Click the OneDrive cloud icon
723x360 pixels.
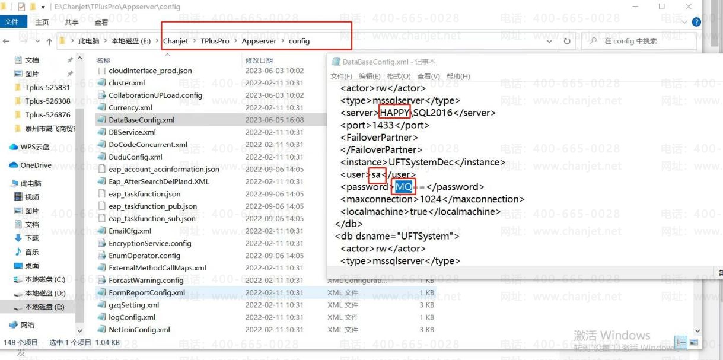[14, 165]
